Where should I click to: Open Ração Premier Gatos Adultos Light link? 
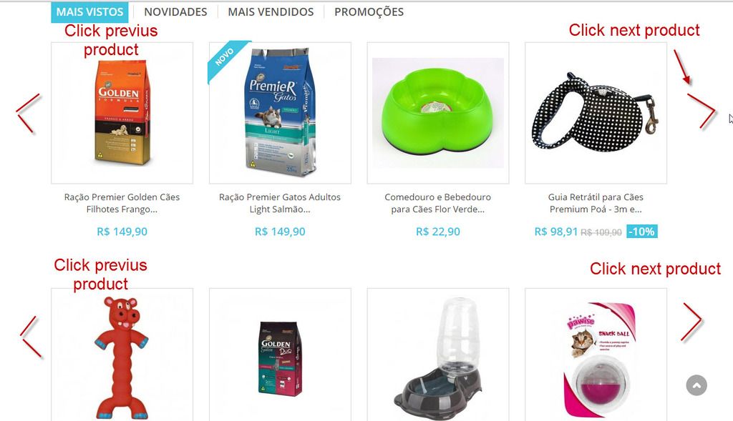click(280, 203)
